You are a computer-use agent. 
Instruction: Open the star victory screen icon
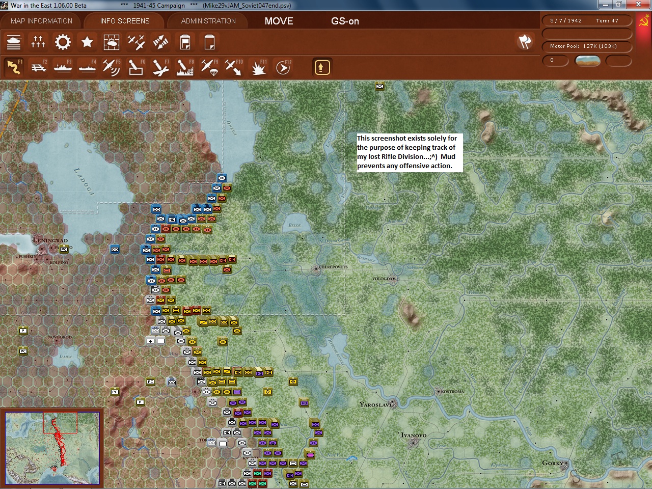point(87,42)
